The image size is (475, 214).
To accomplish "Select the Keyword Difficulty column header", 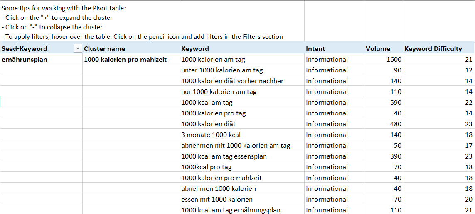I will click(x=439, y=48).
